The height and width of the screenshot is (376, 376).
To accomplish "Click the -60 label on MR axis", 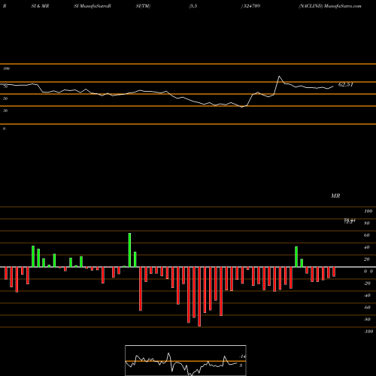I will (367, 308).
